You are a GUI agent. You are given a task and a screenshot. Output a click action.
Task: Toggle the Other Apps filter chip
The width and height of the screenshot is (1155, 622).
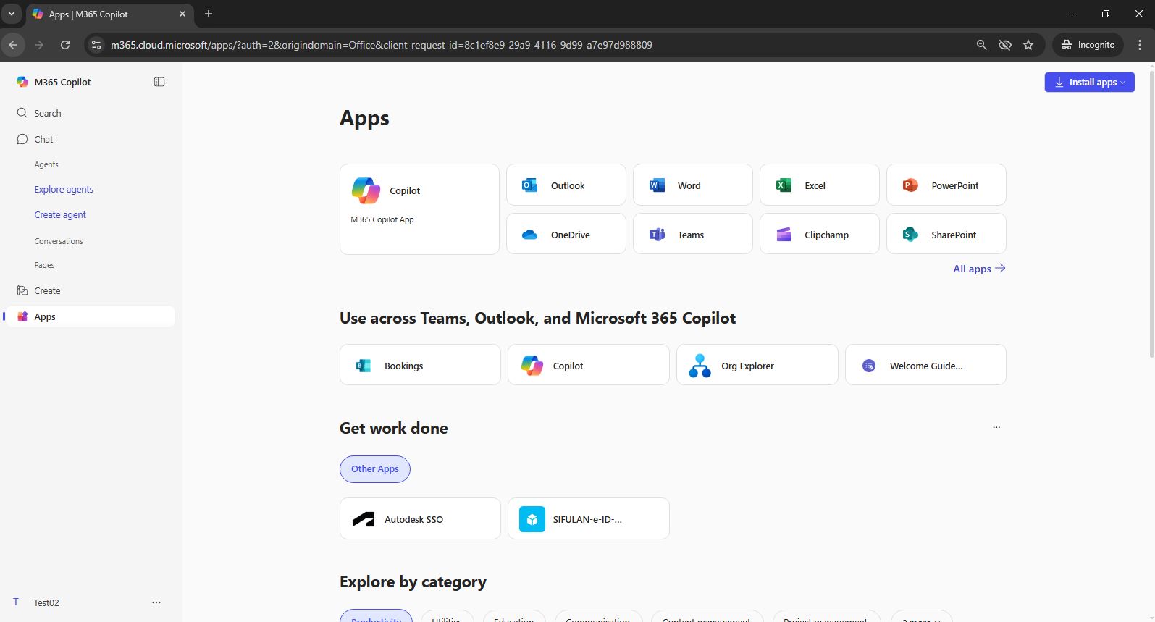point(374,469)
